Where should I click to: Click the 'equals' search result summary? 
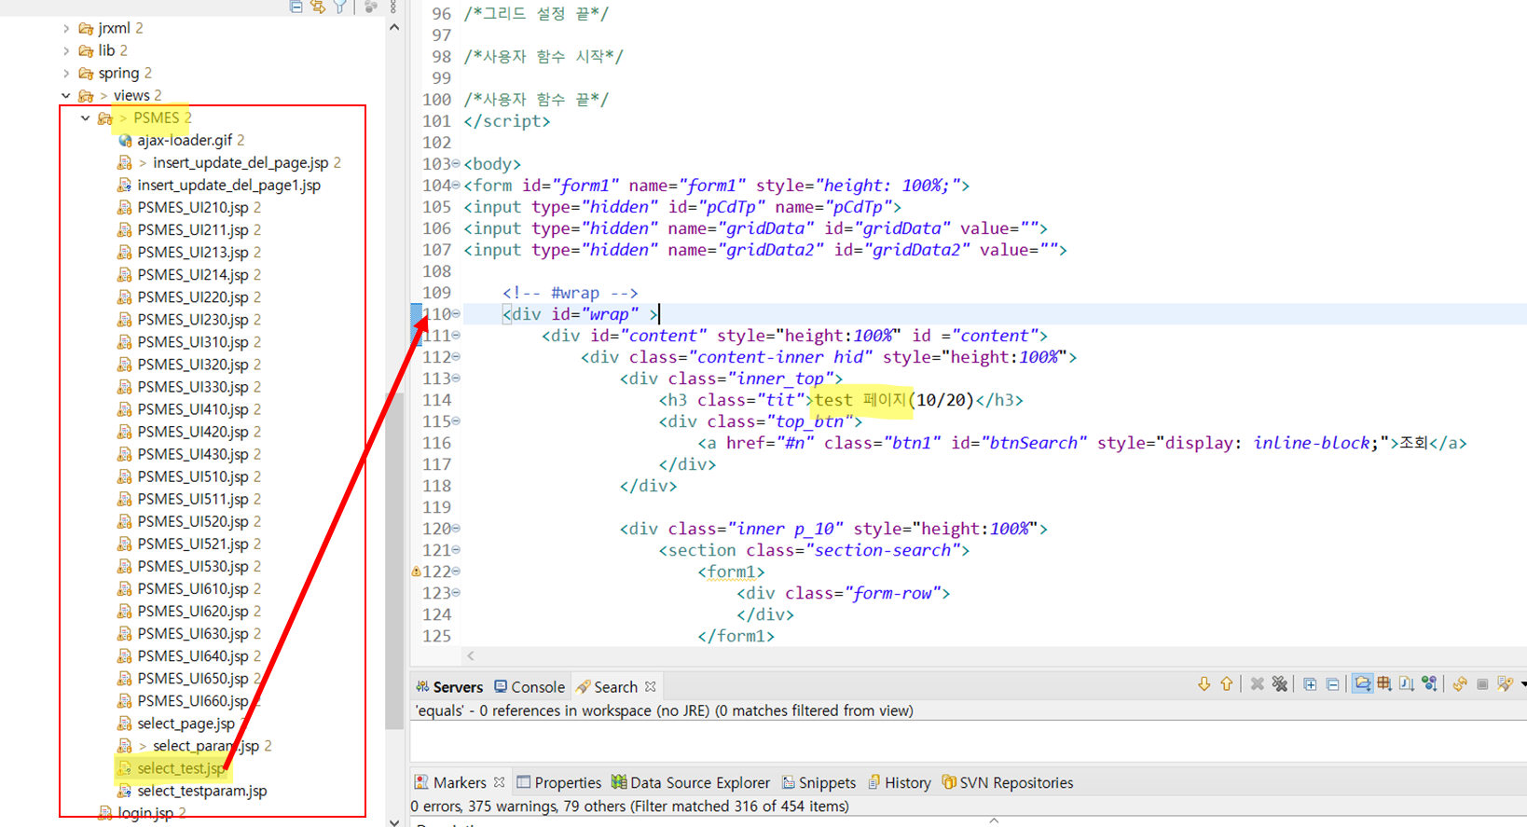click(x=664, y=710)
